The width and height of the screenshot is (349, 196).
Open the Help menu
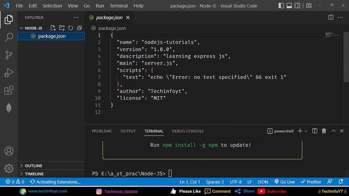138,6
